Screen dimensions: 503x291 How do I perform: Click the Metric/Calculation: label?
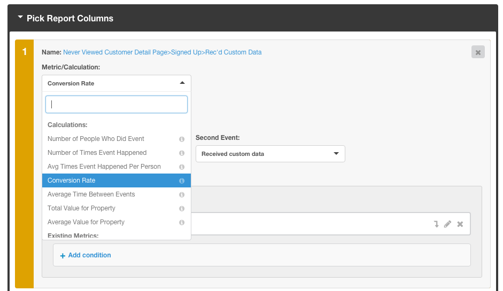(71, 67)
